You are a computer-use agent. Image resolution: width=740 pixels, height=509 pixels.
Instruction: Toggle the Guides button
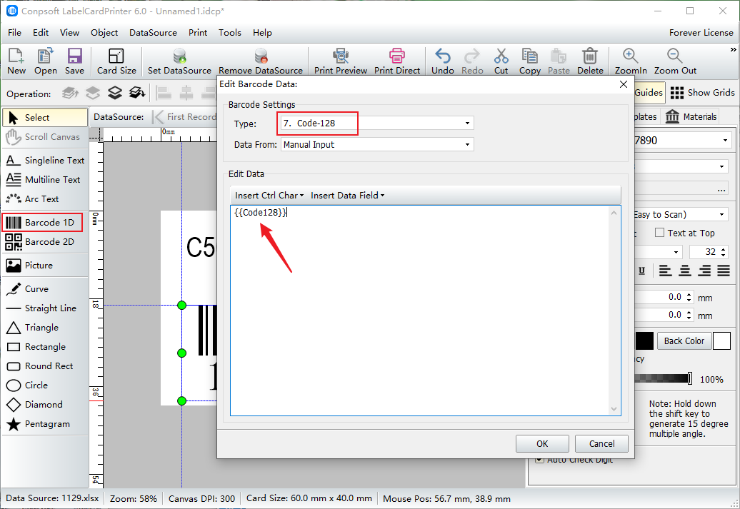[649, 93]
